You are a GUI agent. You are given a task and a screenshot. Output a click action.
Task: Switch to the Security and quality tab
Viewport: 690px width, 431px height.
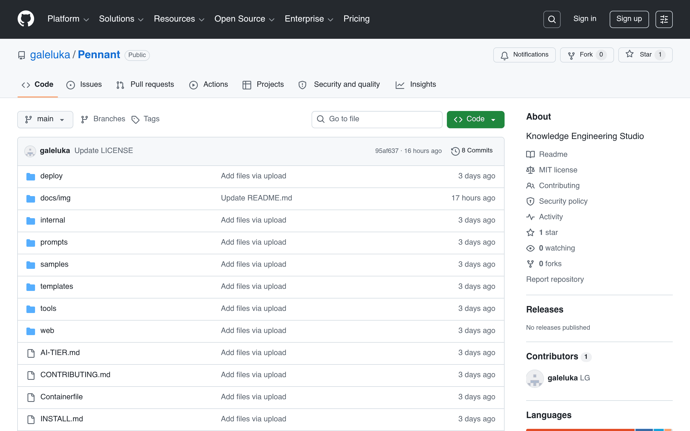[339, 85]
